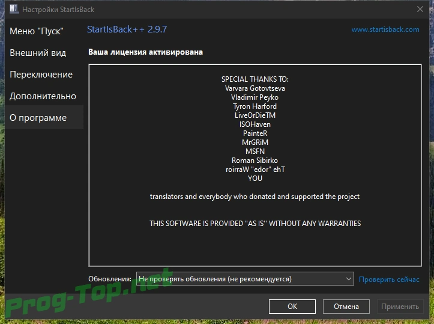Image resolution: width=434 pixels, height=324 pixels.
Task: Click the SPECIAL THANKS TO: line
Action: tap(255, 79)
